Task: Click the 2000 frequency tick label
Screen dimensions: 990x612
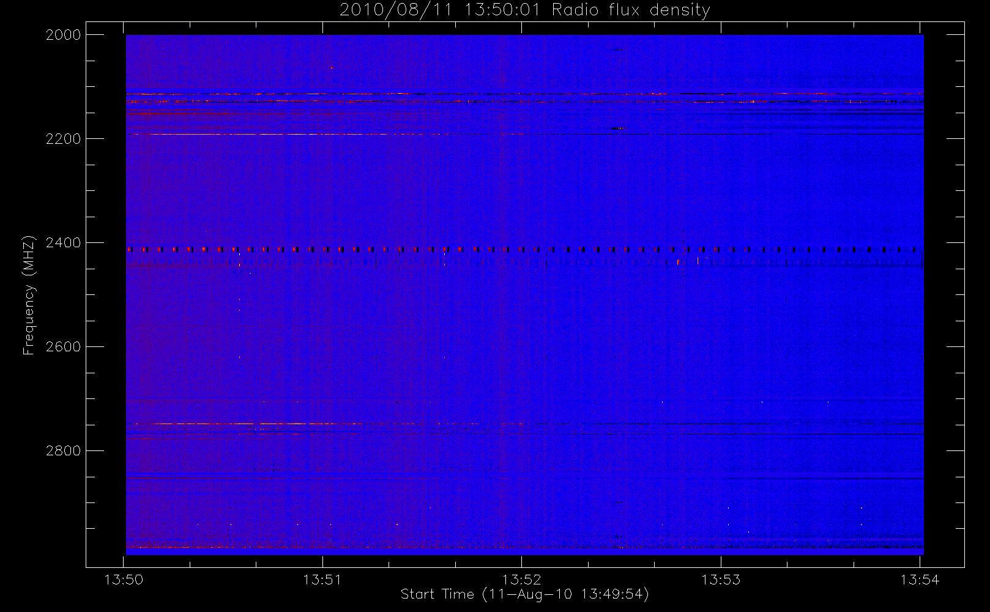Action: 64,35
